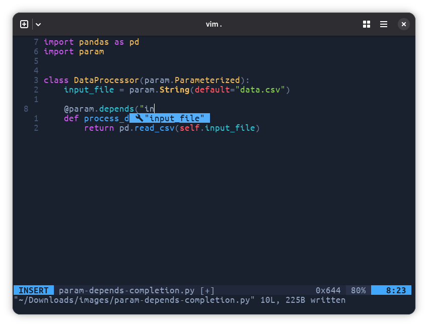Click the "data.csv" string literal
Viewport: 428px width, 327px height.
pyautogui.click(x=260, y=90)
